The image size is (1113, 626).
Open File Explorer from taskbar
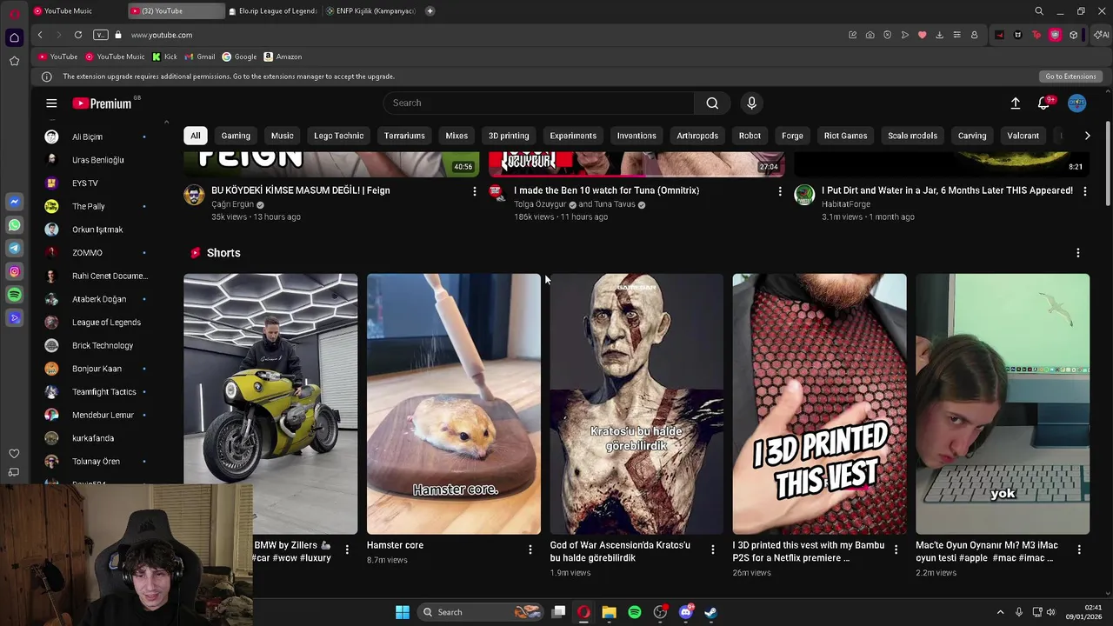pos(609,612)
